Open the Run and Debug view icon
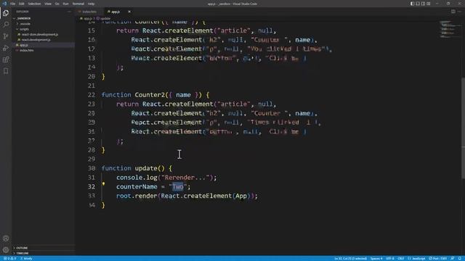The width and height of the screenshot is (465, 261). point(6,48)
